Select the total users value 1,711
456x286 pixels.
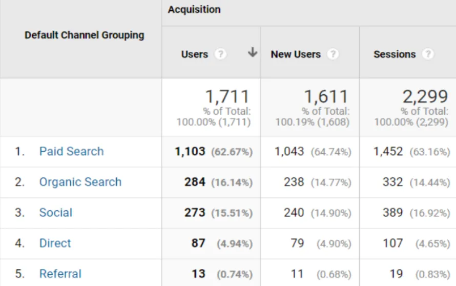(227, 96)
